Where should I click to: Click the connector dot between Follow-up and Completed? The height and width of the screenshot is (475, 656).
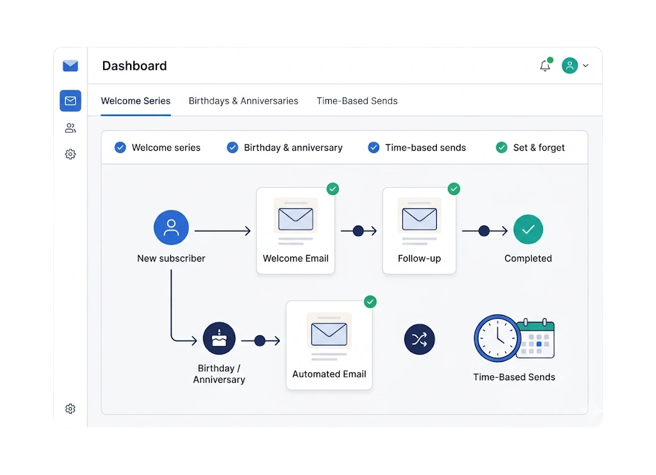click(x=484, y=231)
